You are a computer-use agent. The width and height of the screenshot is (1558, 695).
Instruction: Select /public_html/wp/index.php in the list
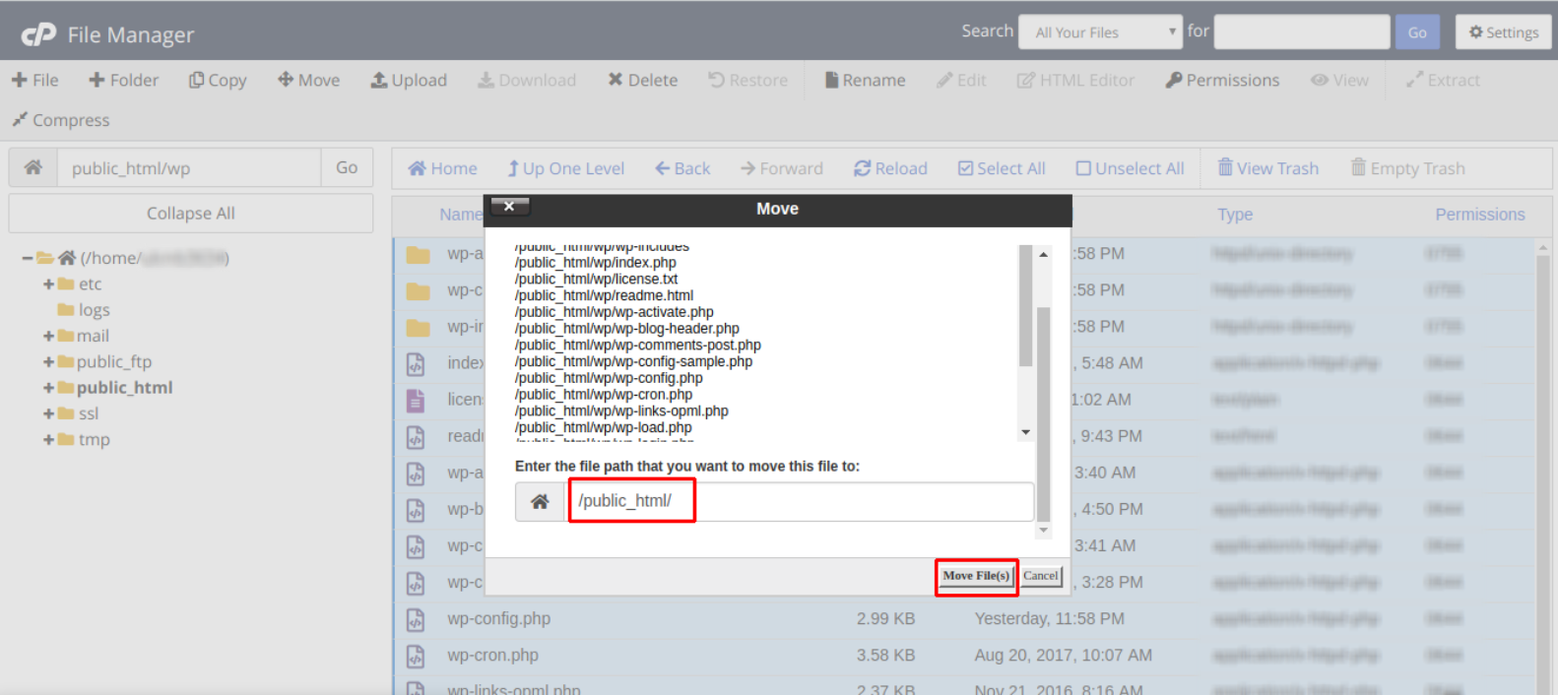coord(595,263)
